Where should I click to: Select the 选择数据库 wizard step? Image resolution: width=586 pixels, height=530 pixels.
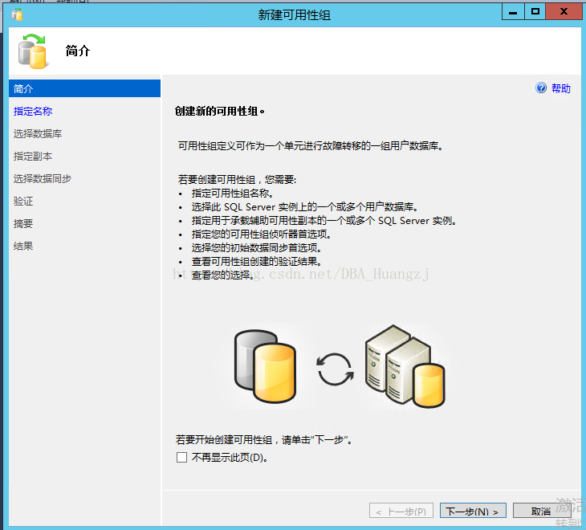[x=38, y=133]
